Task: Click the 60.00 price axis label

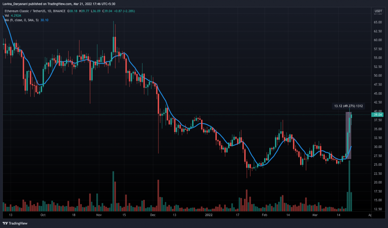Action: click(378, 40)
